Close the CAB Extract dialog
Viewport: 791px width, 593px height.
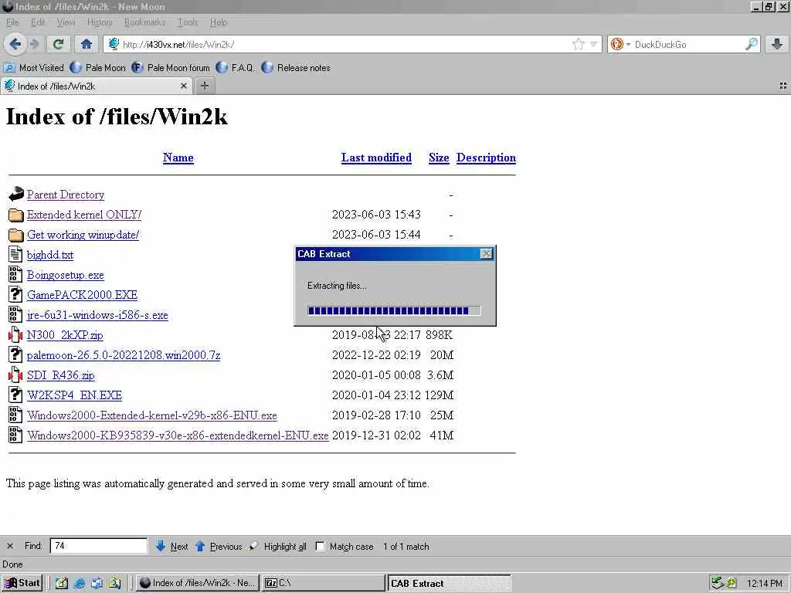(x=487, y=253)
